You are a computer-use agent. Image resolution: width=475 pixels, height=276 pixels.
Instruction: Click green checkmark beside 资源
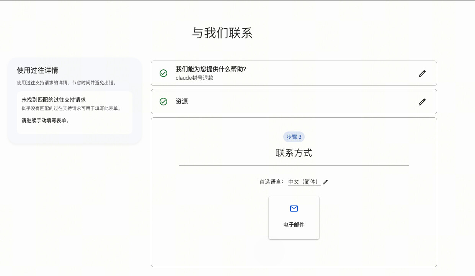pos(163,102)
